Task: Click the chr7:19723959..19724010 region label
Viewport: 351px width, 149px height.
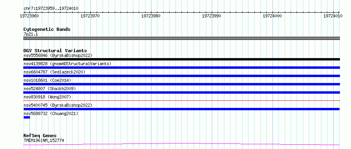Action: 51,9
